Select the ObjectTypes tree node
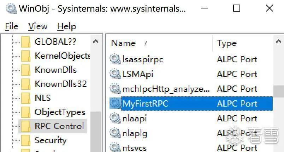Screen dimensions: 284x152 coord(60,112)
